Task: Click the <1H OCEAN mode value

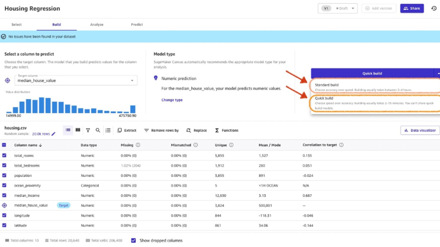Action: (x=268, y=186)
